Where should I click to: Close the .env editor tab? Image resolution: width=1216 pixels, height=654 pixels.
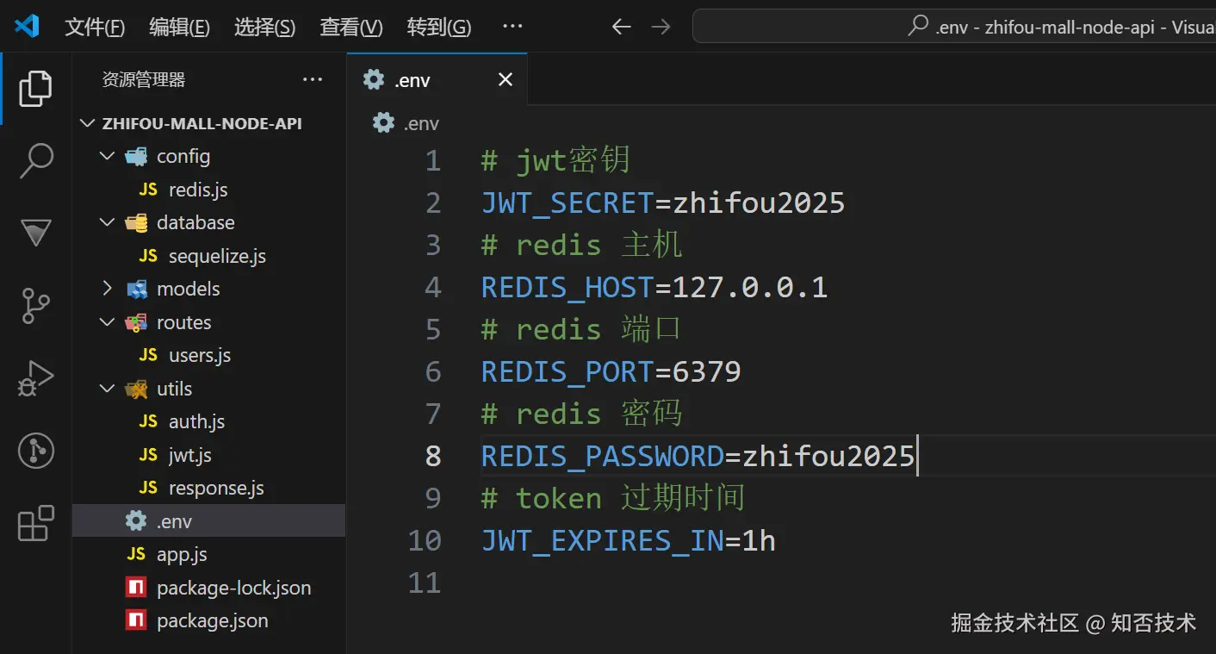point(506,80)
